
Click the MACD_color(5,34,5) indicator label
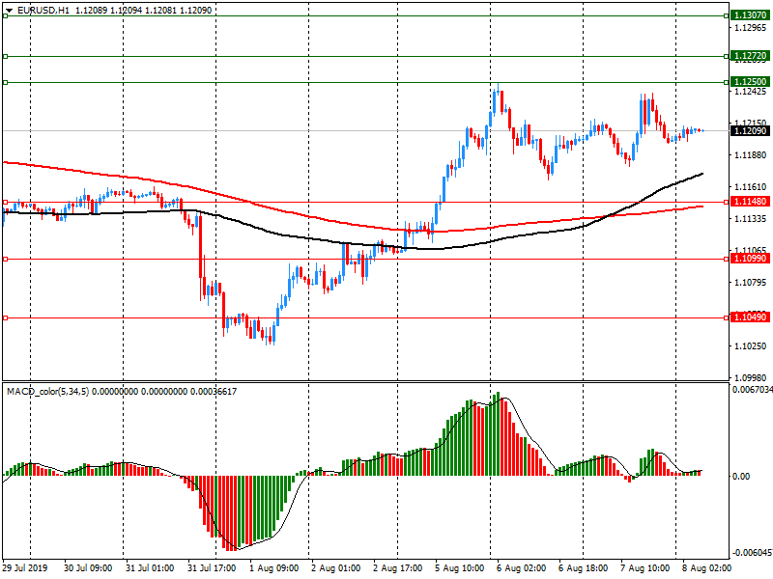tap(47, 392)
